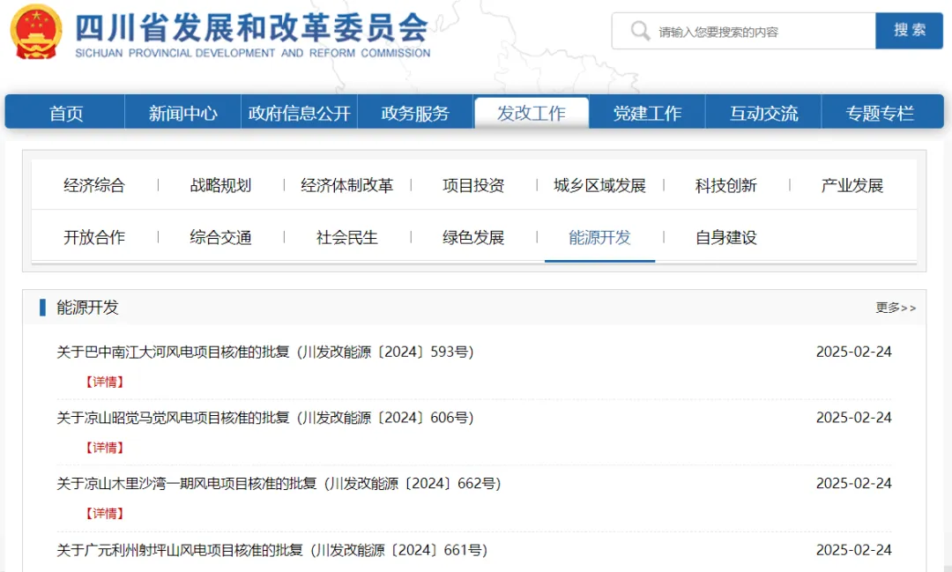This screenshot has height=572, width=952.
Task: Select the 项目投资 sub-tab
Action: tap(473, 185)
